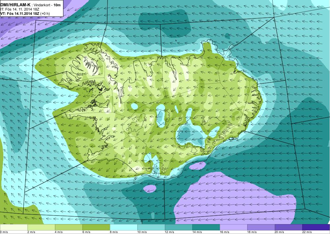Select the dark teal swatch starting at 14 m/s
330x234 pixels.
point(206,227)
